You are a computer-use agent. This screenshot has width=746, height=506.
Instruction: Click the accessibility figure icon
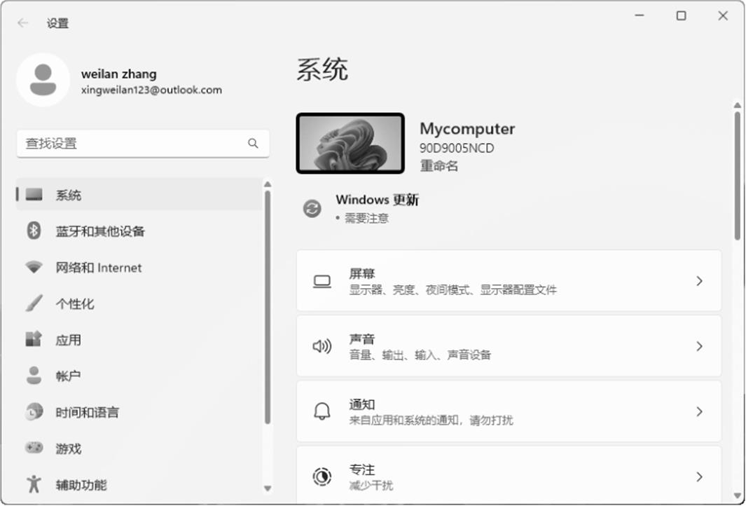click(x=34, y=484)
